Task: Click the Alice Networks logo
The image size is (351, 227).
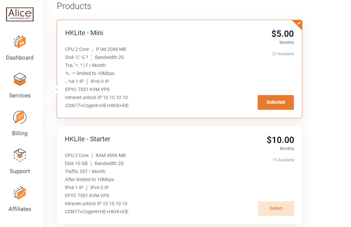Action: pyautogui.click(x=19, y=14)
